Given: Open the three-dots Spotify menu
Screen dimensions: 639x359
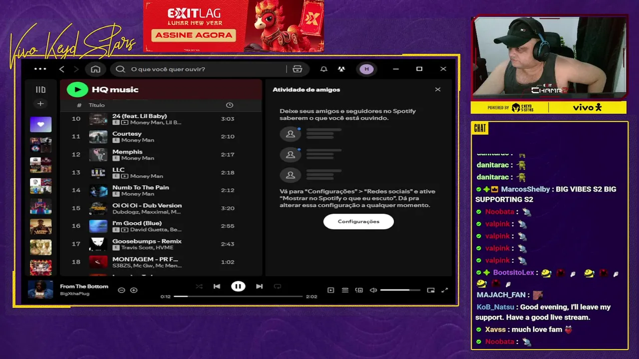Looking at the screenshot, I should (40, 69).
